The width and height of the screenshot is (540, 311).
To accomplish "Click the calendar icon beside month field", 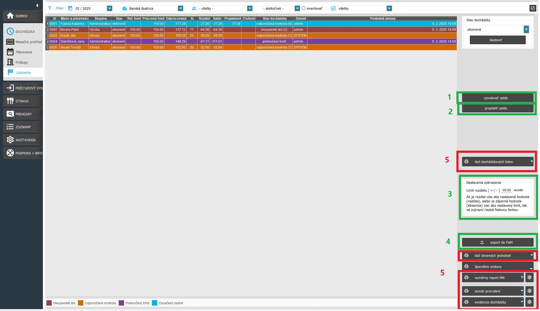I will [x=70, y=8].
